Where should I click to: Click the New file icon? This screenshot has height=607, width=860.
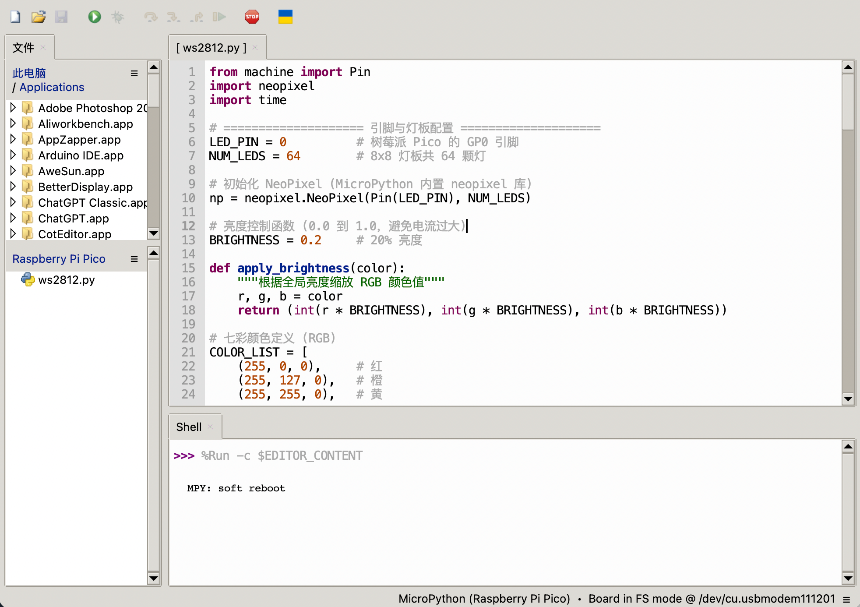click(15, 17)
